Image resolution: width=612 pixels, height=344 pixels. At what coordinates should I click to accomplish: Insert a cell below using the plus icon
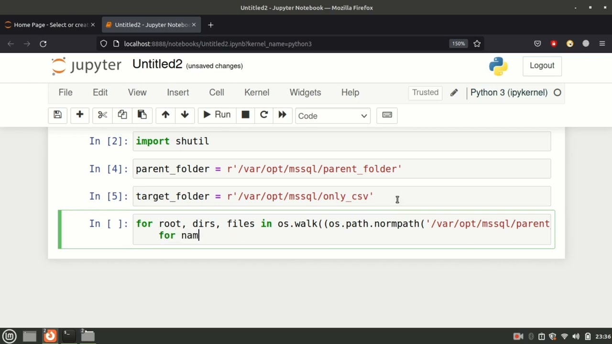tap(80, 115)
